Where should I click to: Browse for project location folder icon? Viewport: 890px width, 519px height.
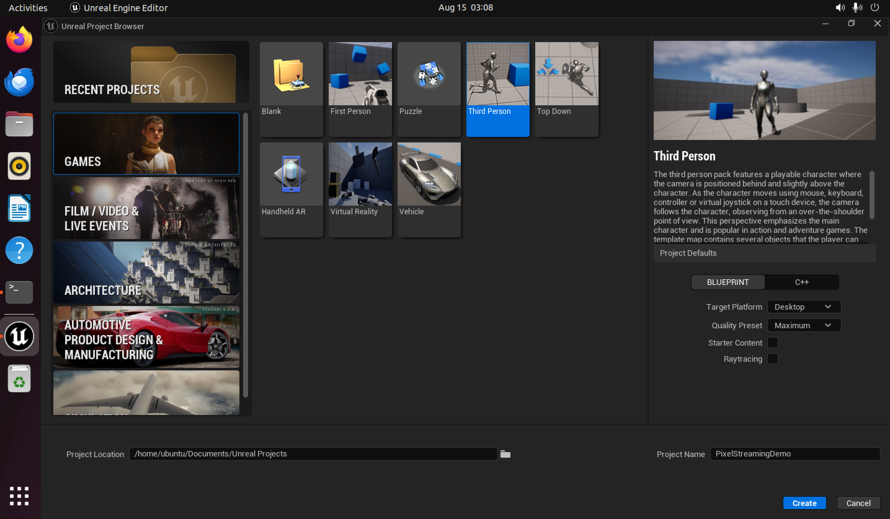(505, 454)
